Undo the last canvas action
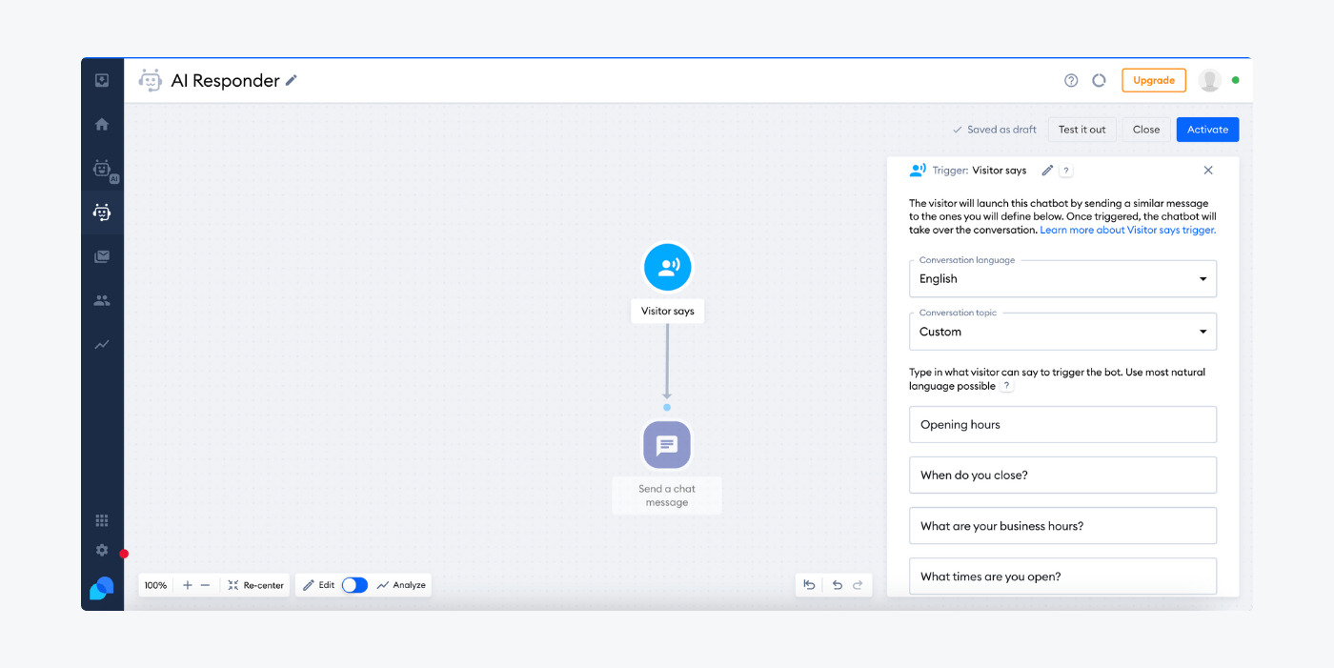Image resolution: width=1334 pixels, height=668 pixels. (x=838, y=585)
